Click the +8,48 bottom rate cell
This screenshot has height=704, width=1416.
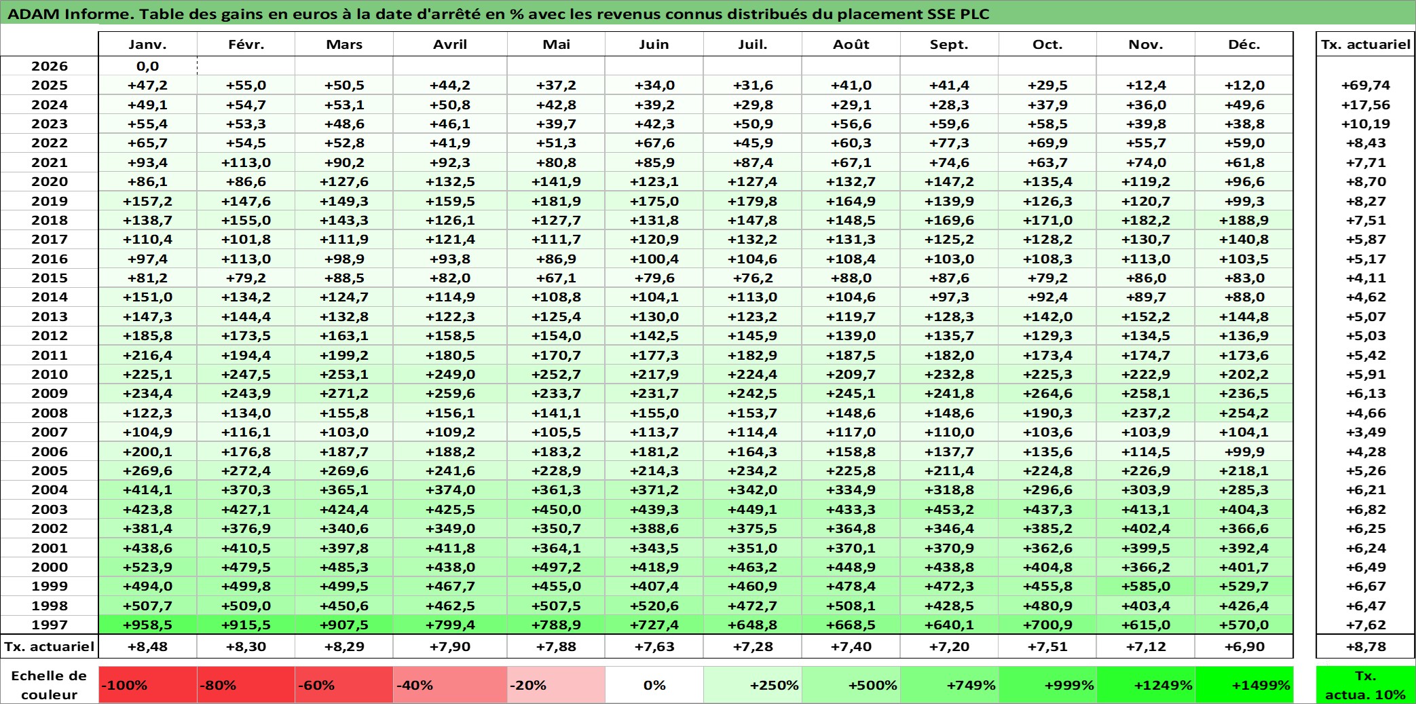tap(148, 646)
